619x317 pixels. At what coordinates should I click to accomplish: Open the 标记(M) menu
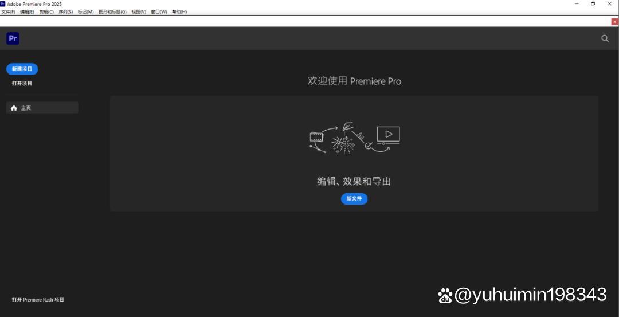tap(85, 12)
